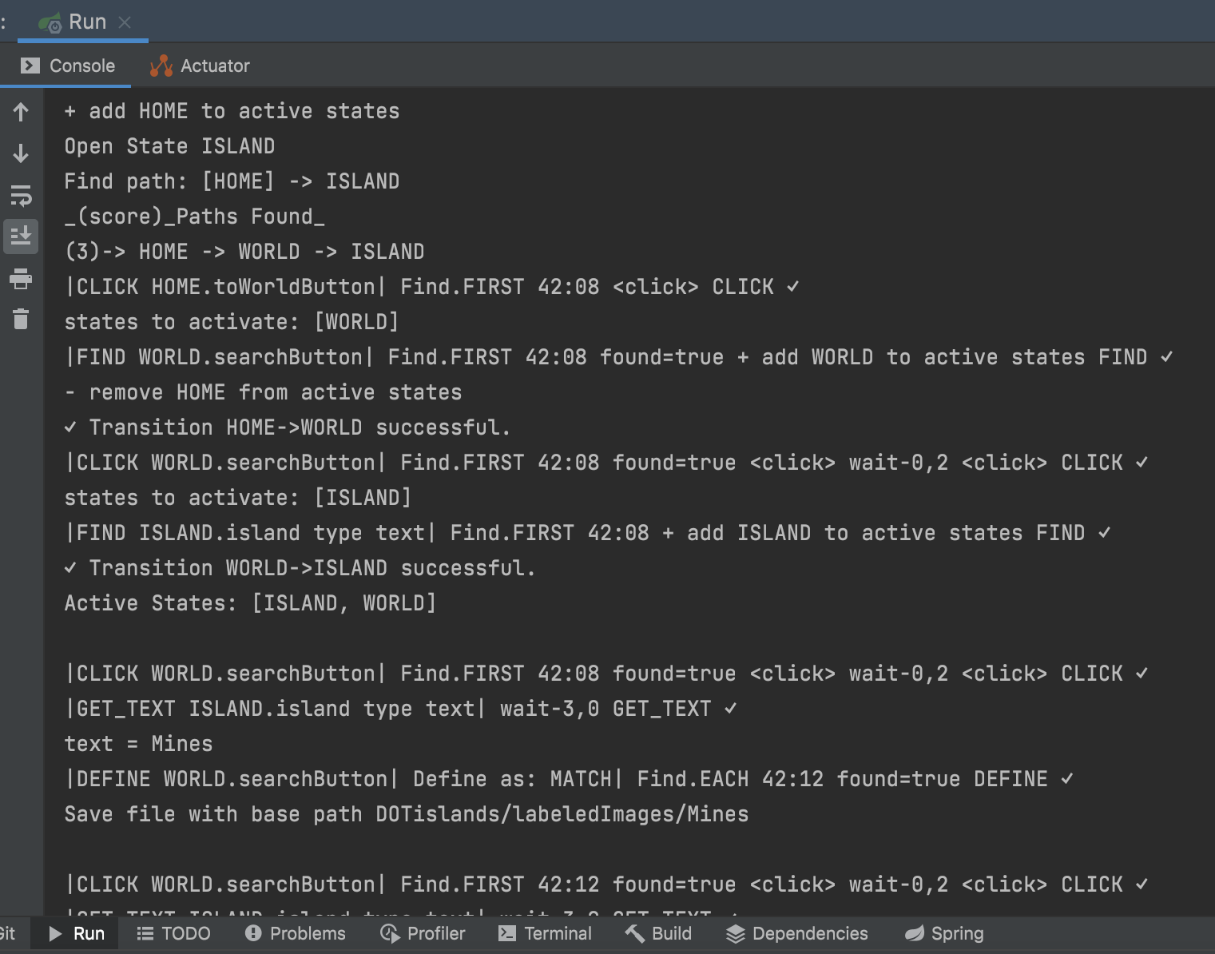Click the print console output icon
The height and width of the screenshot is (954, 1215).
21,279
